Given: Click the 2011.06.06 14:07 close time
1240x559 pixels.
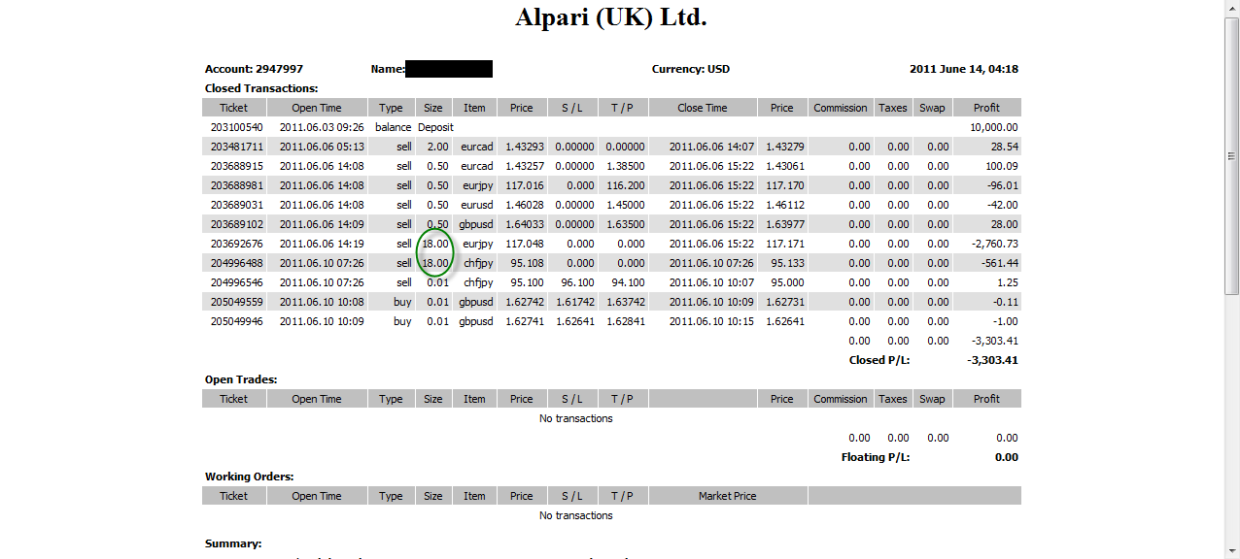Looking at the screenshot, I should click(711, 147).
